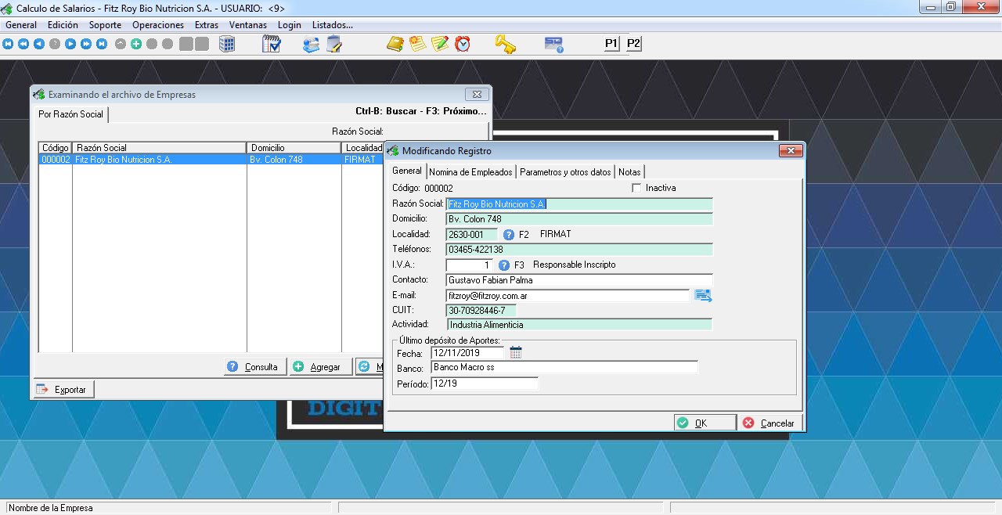Image resolution: width=1002 pixels, height=515 pixels.
Task: Click the P2 toolbar button
Action: pos(633,44)
